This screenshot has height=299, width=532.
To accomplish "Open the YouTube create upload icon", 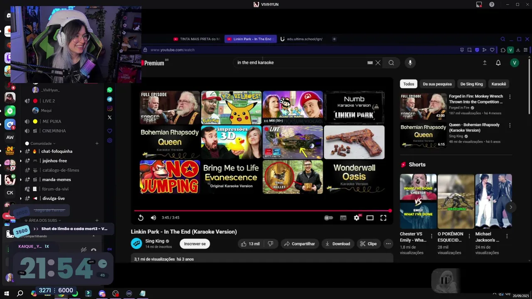I will (x=485, y=63).
